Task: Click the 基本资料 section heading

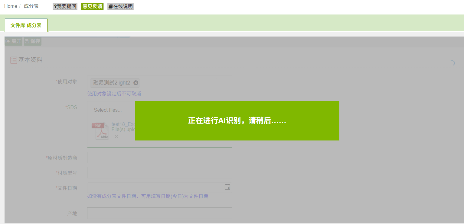Action: click(30, 60)
